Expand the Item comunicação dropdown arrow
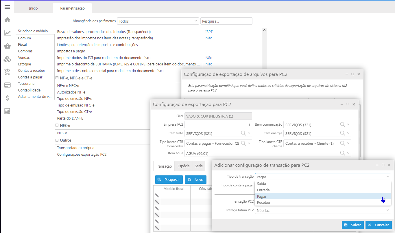 348,125
